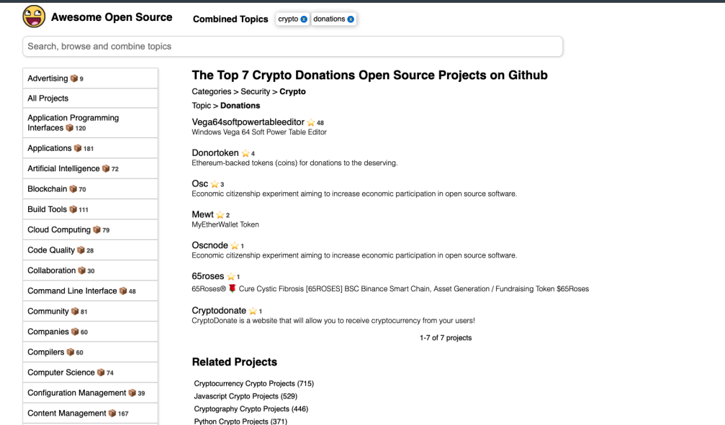Click the Security breadcrumb

pos(256,91)
